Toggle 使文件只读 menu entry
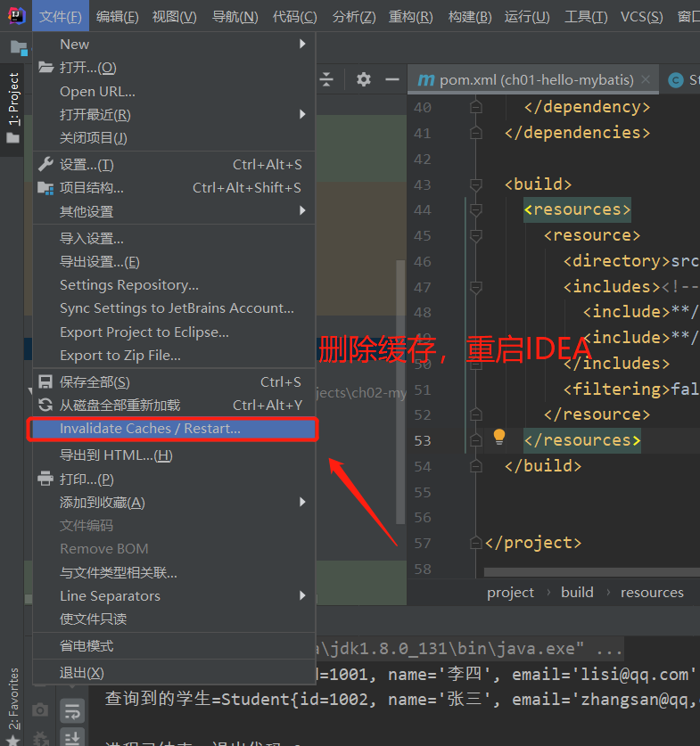Image resolution: width=700 pixels, height=746 pixels. [174, 619]
